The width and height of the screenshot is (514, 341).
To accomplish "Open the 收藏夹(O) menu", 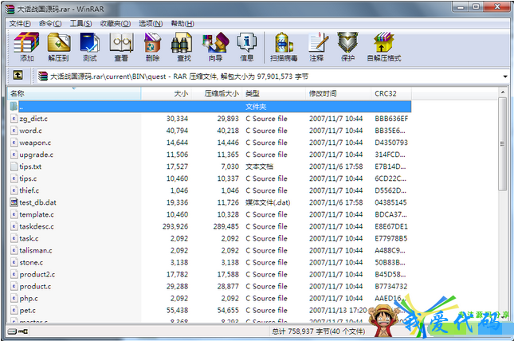I will pyautogui.click(x=116, y=23).
